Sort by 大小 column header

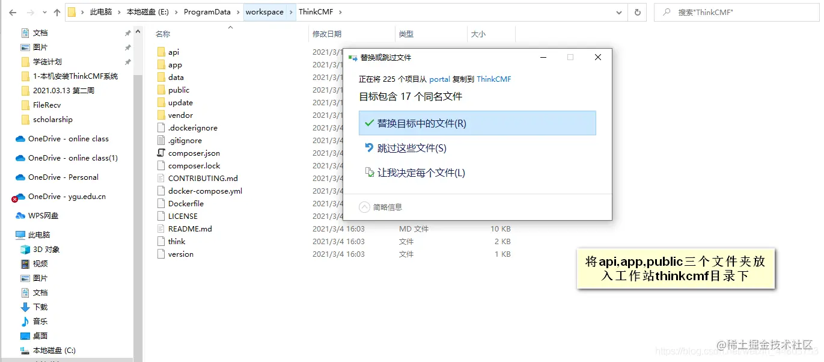(478, 34)
